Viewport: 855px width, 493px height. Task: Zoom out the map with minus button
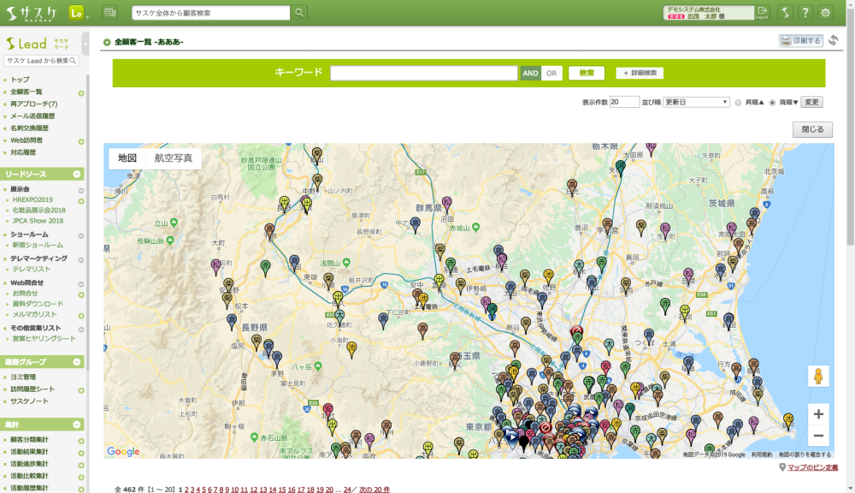coord(818,437)
